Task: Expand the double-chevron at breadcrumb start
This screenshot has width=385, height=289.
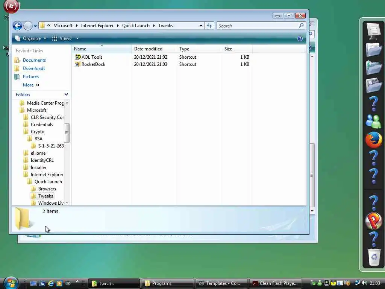Action: 49,26
